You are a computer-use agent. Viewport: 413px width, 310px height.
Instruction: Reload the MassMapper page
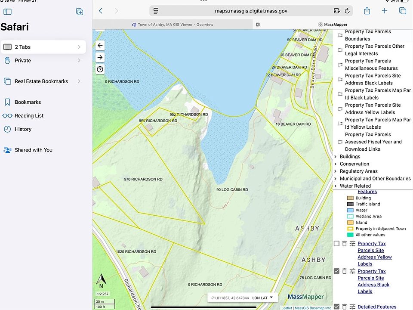coord(347,11)
